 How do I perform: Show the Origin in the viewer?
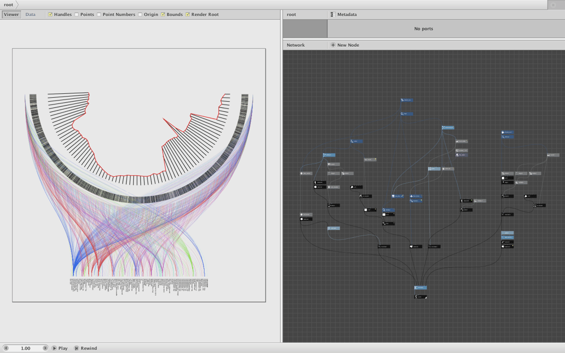pos(140,15)
